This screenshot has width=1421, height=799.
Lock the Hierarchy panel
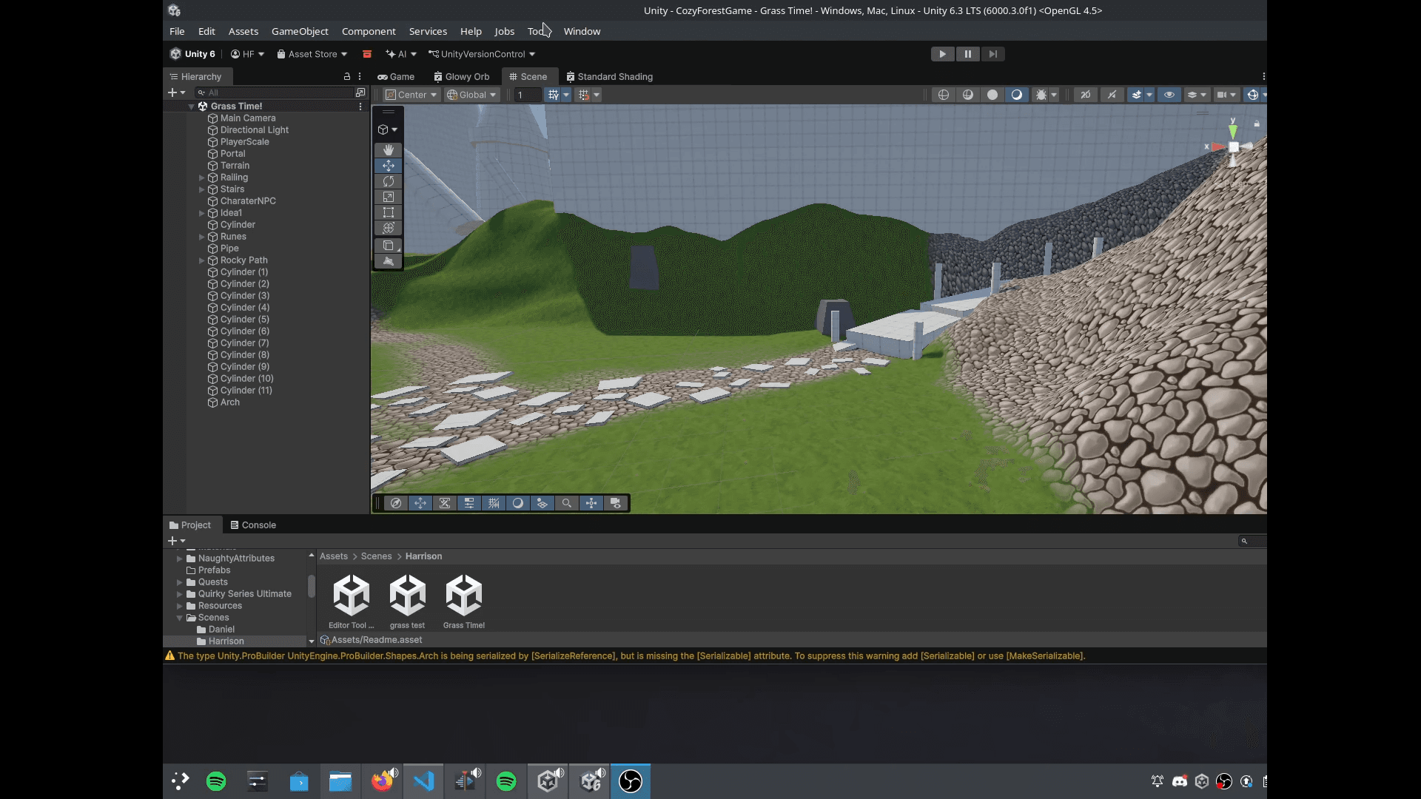pyautogui.click(x=346, y=76)
